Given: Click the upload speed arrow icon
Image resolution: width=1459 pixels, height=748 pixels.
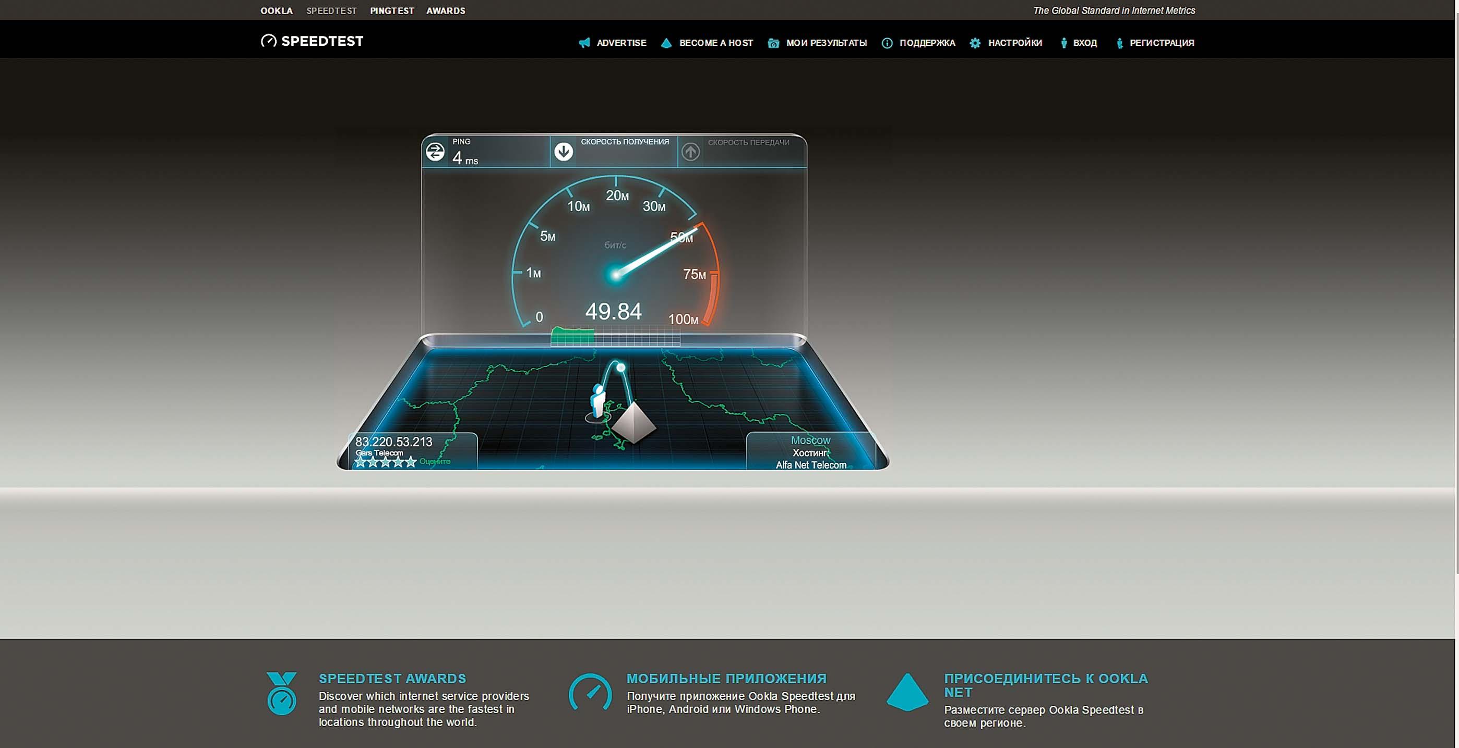Looking at the screenshot, I should [x=690, y=152].
